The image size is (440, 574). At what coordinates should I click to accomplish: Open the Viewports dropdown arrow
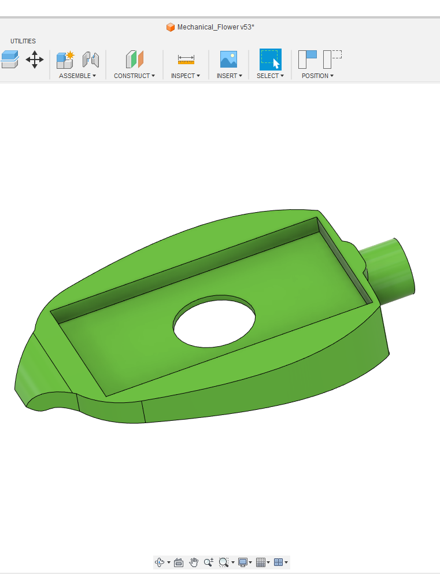286,562
